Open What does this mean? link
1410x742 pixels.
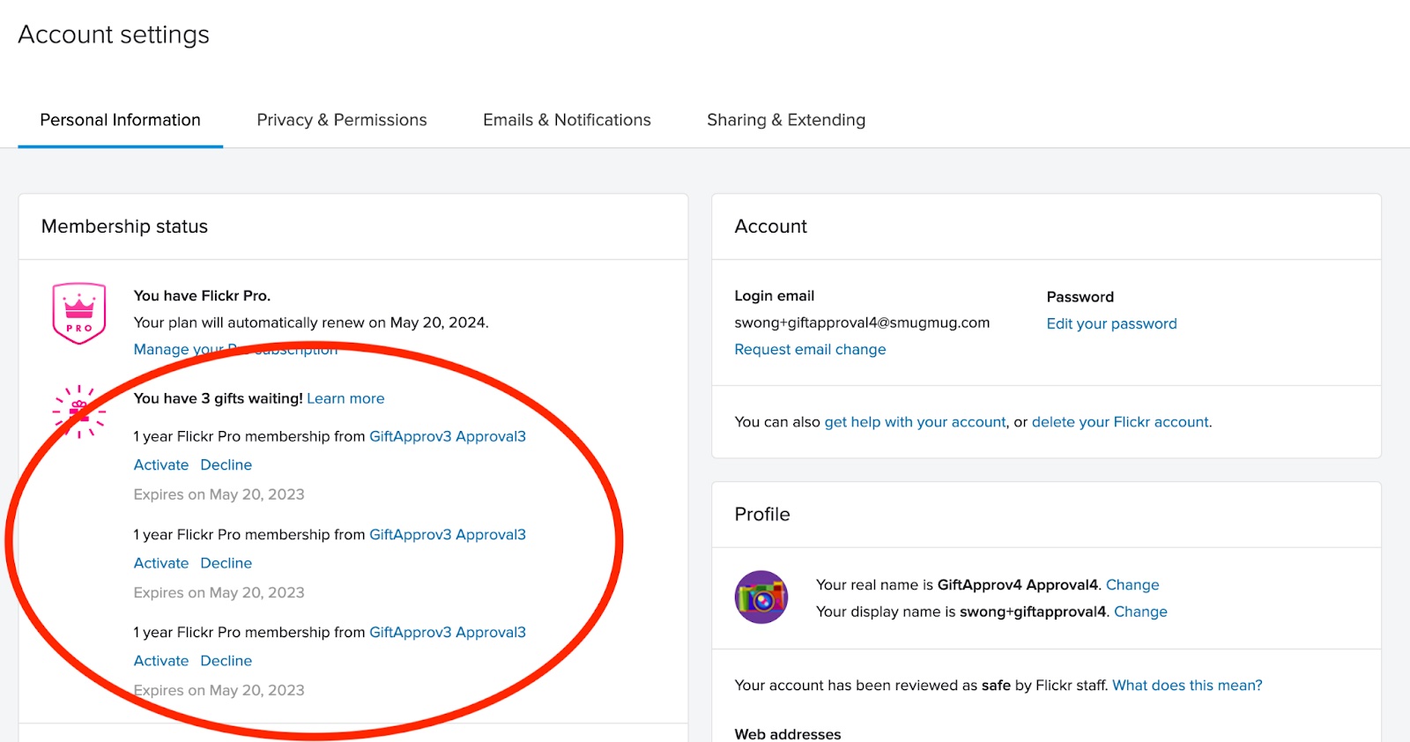pos(1187,686)
